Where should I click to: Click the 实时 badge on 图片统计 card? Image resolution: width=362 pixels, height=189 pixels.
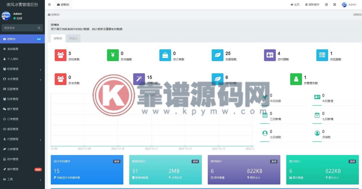[x=352, y=162]
